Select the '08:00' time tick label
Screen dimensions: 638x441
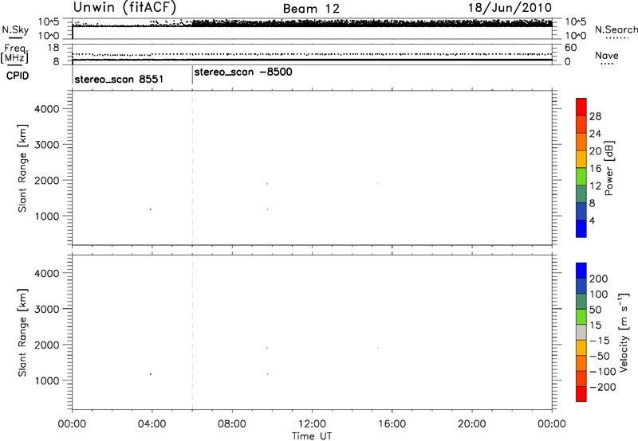[232, 424]
